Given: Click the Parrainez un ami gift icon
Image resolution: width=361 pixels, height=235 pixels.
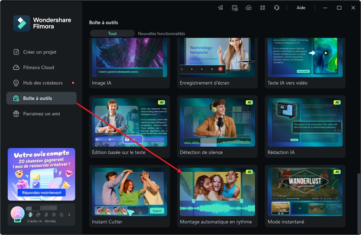Looking at the screenshot, I should click(16, 114).
